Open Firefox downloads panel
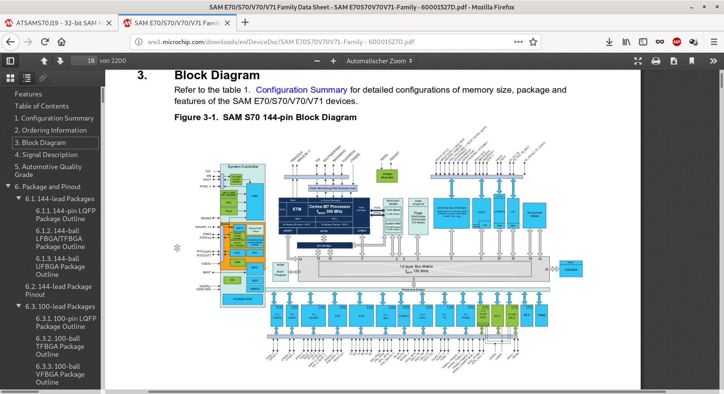Viewport: 724px width, 394px height. (609, 42)
